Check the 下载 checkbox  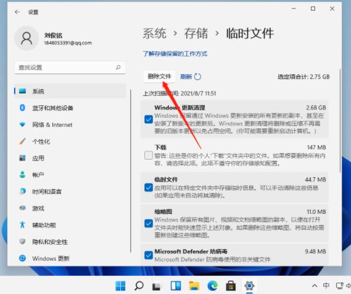coord(148,155)
